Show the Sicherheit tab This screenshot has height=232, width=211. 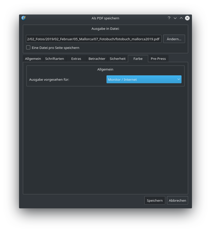(117, 59)
